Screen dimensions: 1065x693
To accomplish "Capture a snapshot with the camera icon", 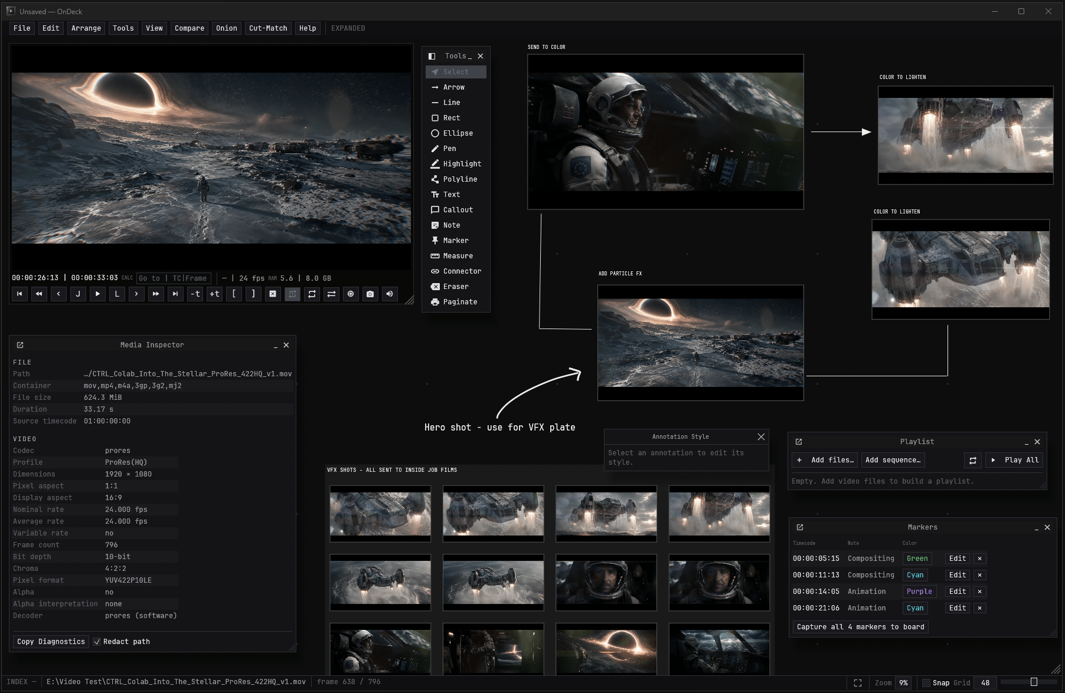I will coord(370,294).
